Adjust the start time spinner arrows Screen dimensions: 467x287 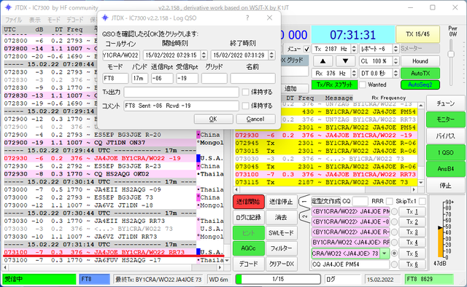pos(204,55)
